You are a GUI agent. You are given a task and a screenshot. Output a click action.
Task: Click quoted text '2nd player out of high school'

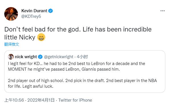(x=36, y=81)
